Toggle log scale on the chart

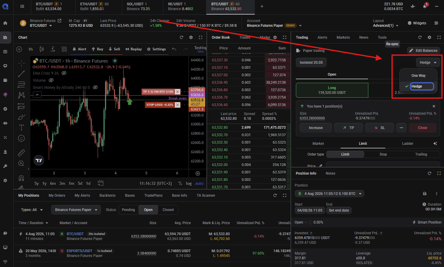click(189, 183)
